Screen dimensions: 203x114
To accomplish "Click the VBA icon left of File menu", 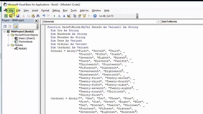I will [x=6, y=10].
